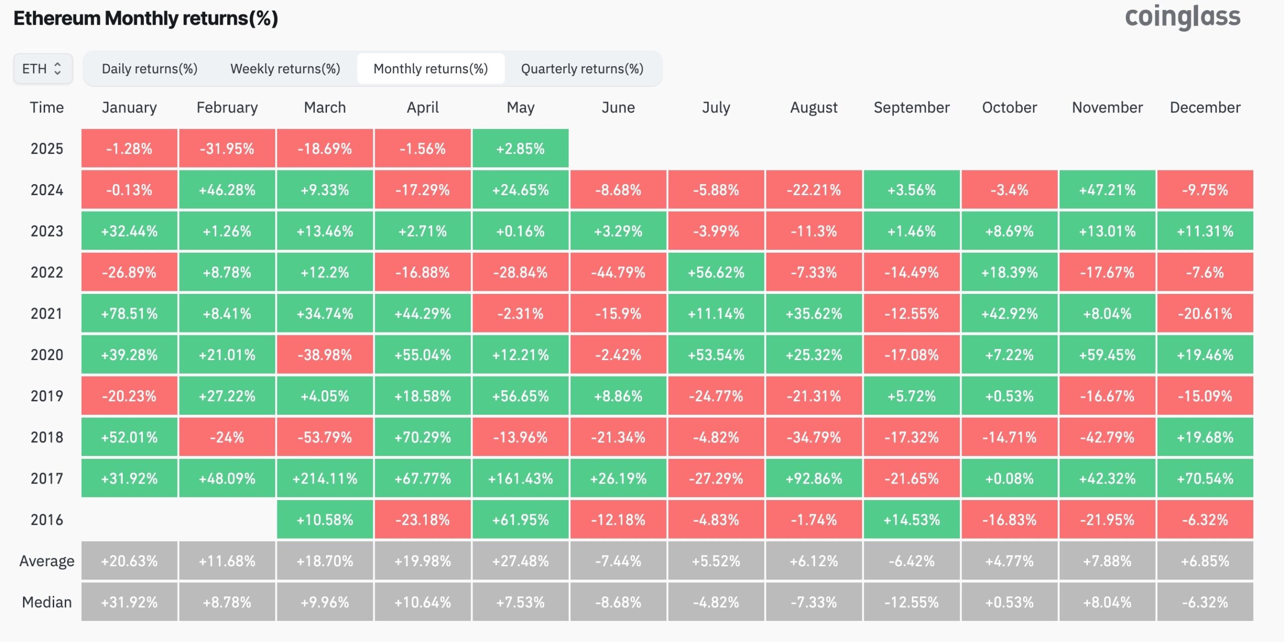
Task: Expand the coin list to change asset
Action: pyautogui.click(x=43, y=69)
